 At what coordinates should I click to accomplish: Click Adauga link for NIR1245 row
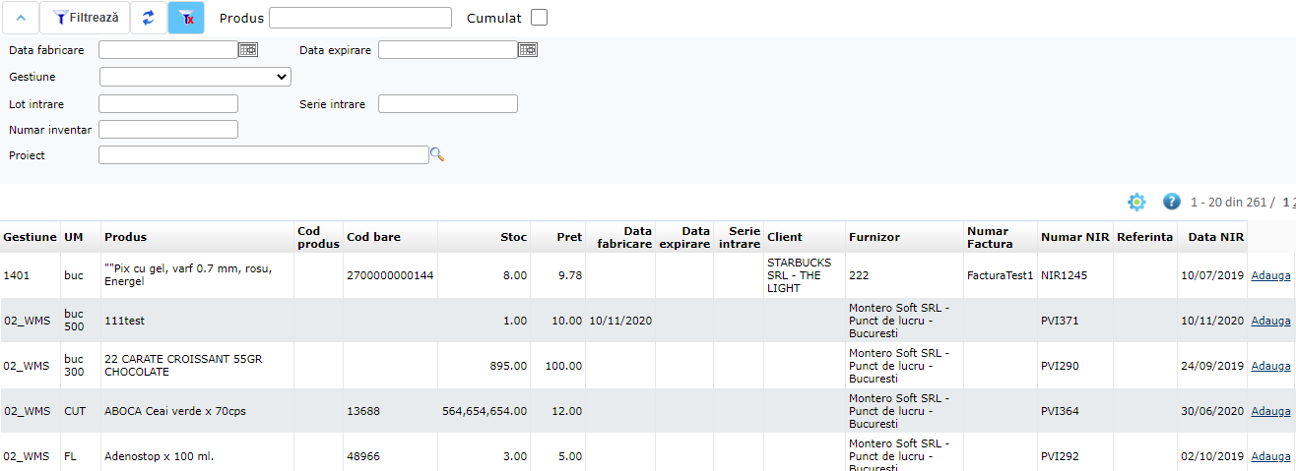click(1269, 276)
